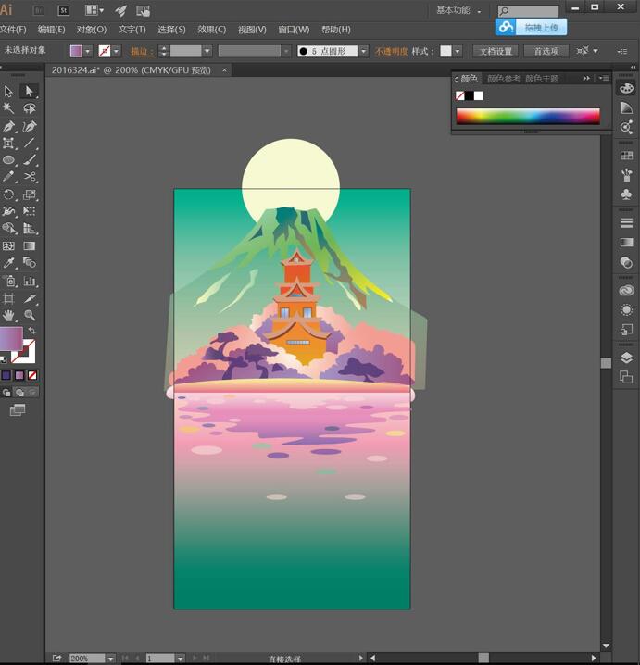Open fill color dropdown in control bar
The width and height of the screenshot is (640, 665).
click(88, 51)
